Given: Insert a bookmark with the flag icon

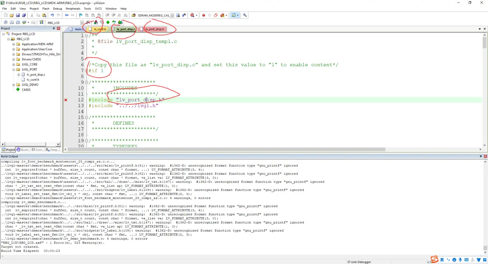Looking at the screenshot, I should coord(81,15).
